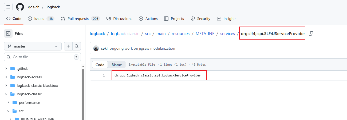347x120 pixels.
Task: Click the resources breadcrumb link
Action: coord(180,34)
